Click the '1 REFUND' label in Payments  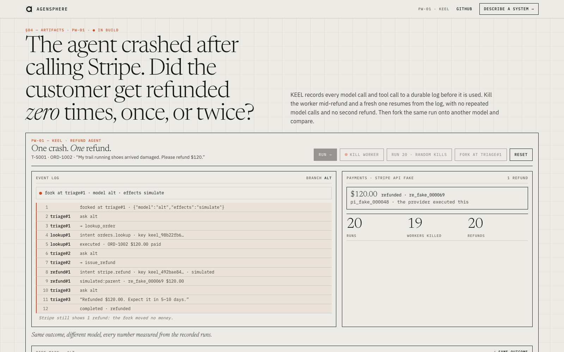click(x=517, y=178)
